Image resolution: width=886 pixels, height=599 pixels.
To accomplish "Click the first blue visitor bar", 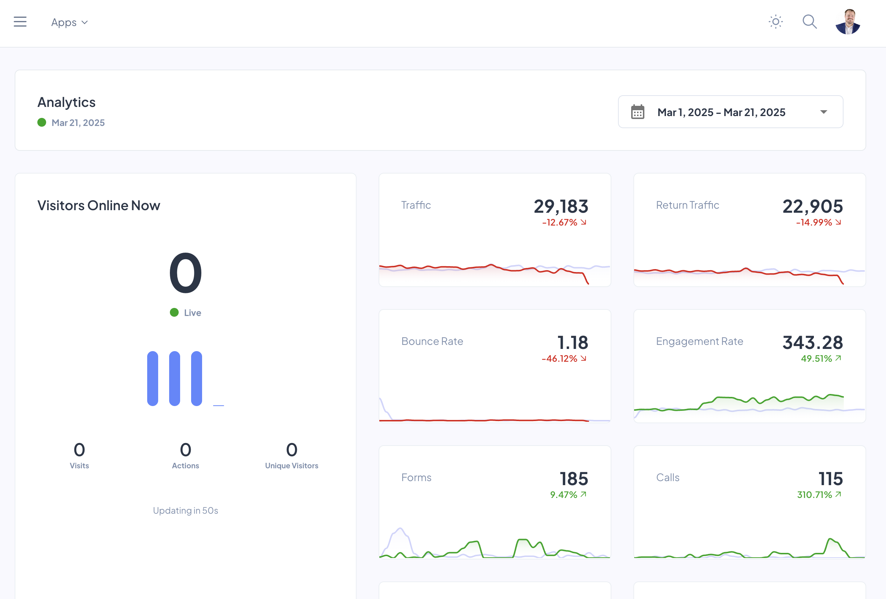I will pyautogui.click(x=153, y=378).
